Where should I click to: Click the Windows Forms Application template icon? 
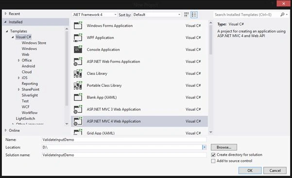(78, 26)
